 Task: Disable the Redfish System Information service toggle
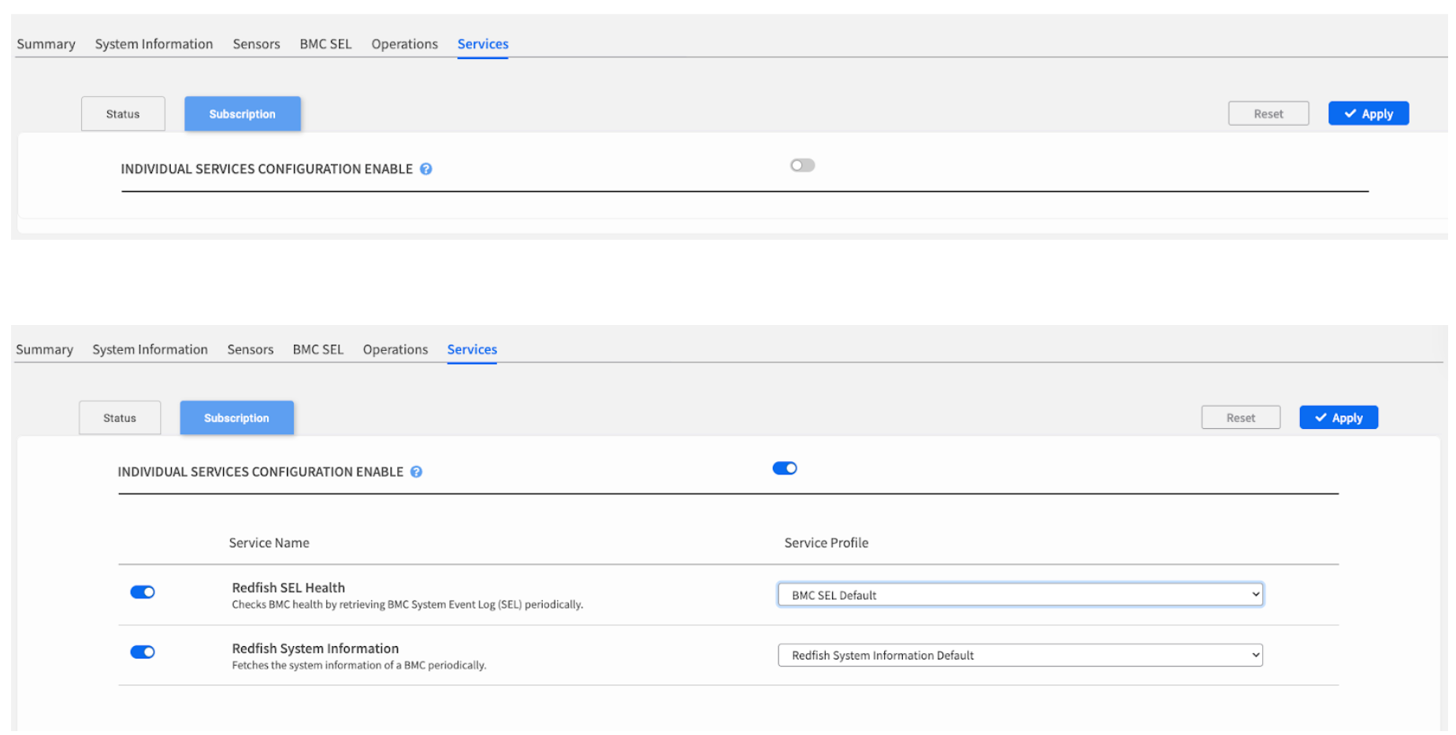tap(143, 652)
